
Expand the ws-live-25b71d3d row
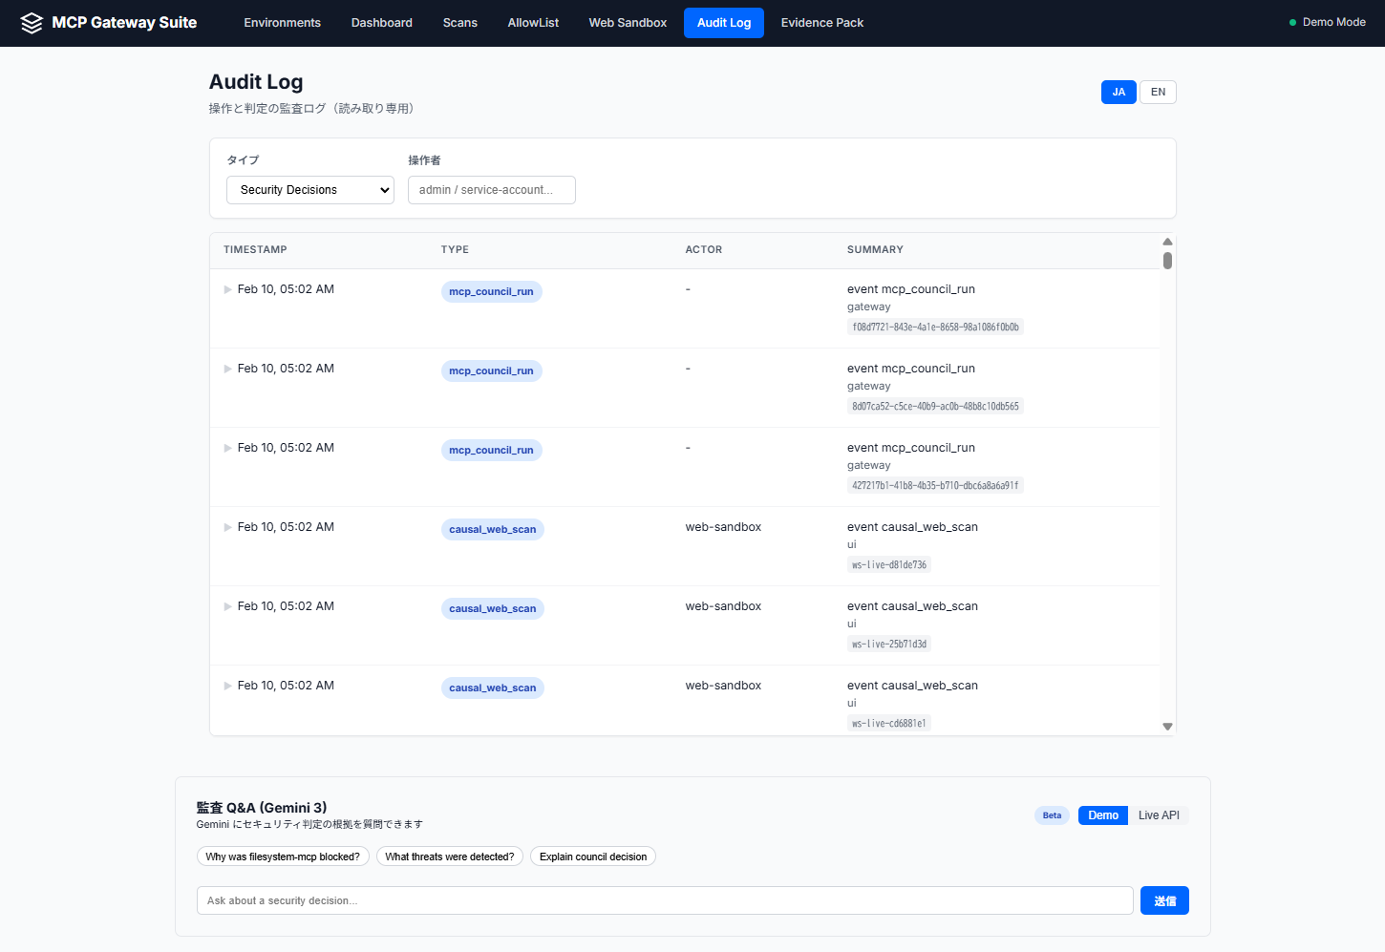[x=227, y=606]
